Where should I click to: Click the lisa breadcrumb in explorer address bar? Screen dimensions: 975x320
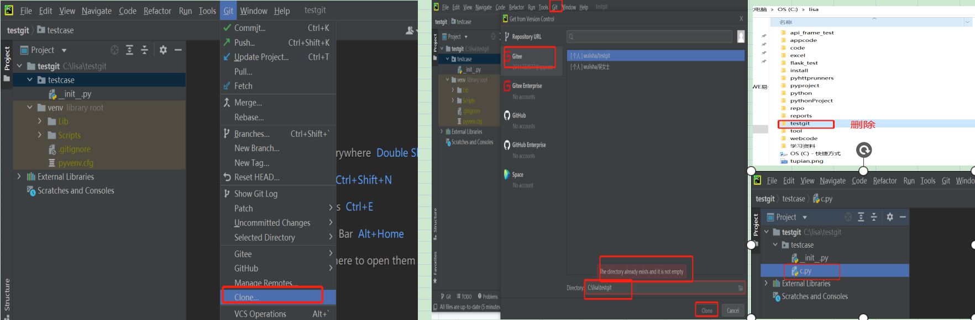point(814,9)
